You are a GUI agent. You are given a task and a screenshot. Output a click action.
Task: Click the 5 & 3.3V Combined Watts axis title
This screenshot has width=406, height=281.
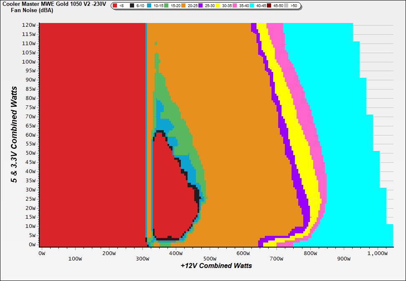tap(15, 135)
